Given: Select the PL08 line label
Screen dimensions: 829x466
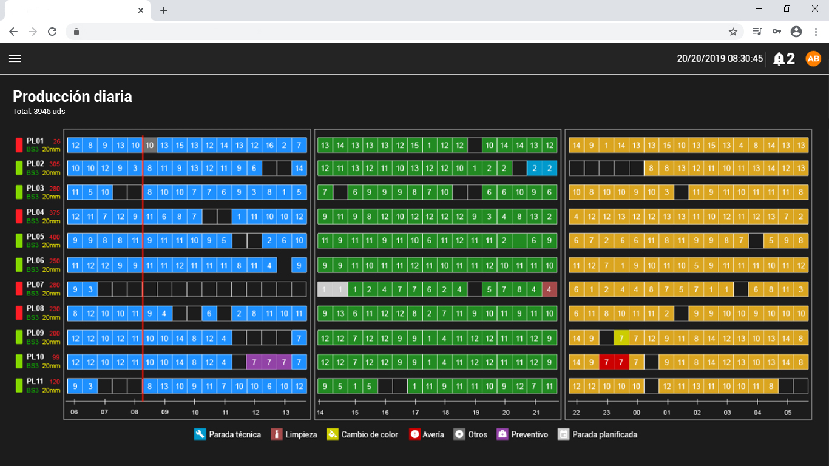Looking at the screenshot, I should [x=35, y=309].
